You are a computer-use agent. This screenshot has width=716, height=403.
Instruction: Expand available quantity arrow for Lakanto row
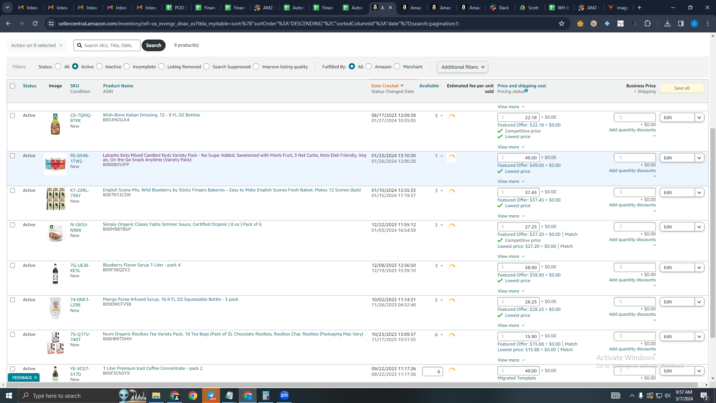coord(442,156)
